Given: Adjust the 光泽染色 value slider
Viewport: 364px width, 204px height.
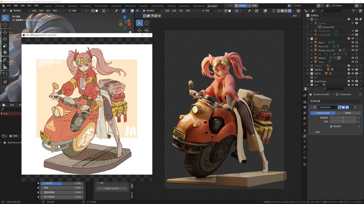Looking at the screenshot, I should (62, 183).
